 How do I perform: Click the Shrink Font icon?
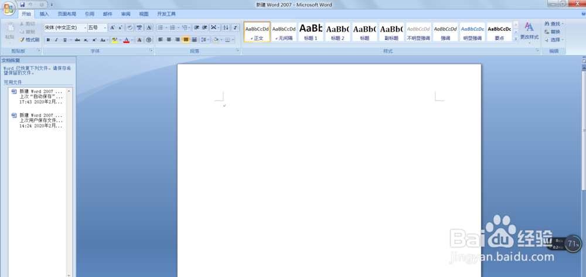point(120,28)
